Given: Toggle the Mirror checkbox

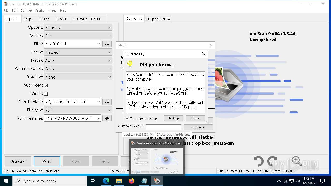Looking at the screenshot, I should point(46,94).
